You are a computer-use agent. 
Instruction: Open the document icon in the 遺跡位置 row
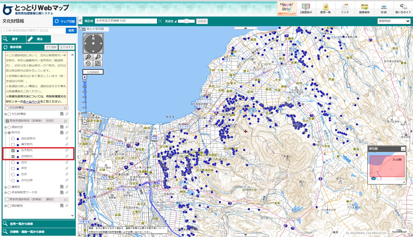click(x=62, y=127)
